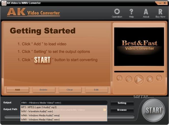
Task: Click the AK Video Converter logo
Action: pyautogui.click(x=33, y=12)
